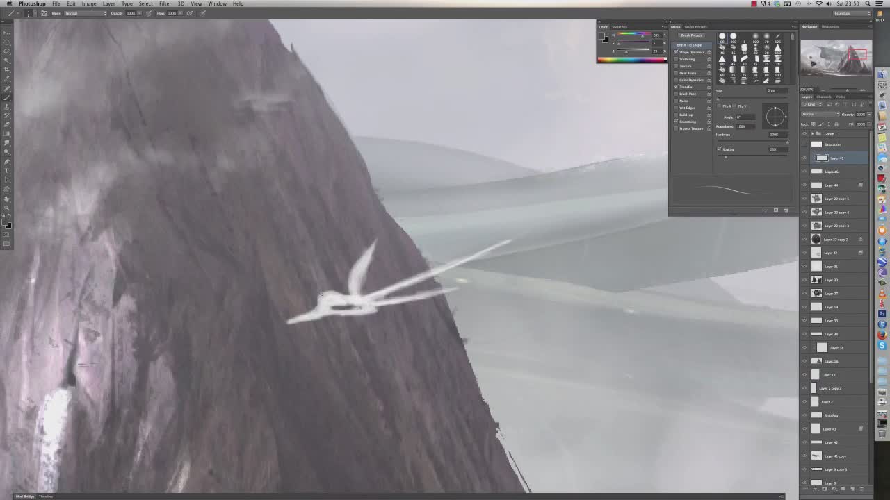The height and width of the screenshot is (500, 890).
Task: Open the layer Kind filter dropdown
Action: tap(811, 104)
